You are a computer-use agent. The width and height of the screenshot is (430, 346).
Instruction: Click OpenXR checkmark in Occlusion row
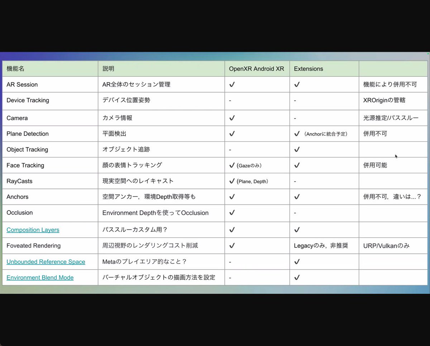[232, 212]
